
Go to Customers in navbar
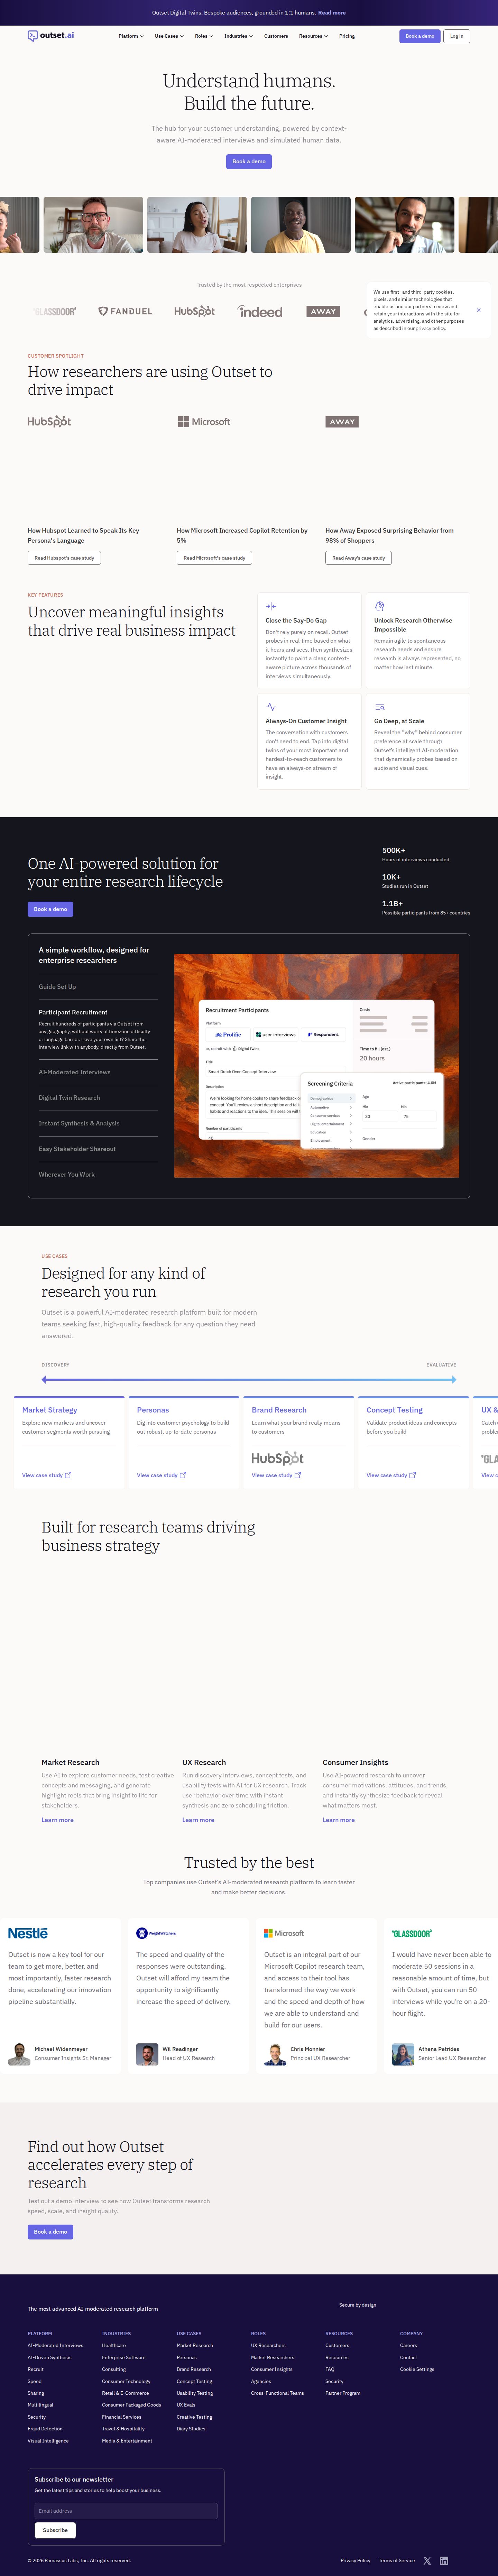click(x=276, y=36)
